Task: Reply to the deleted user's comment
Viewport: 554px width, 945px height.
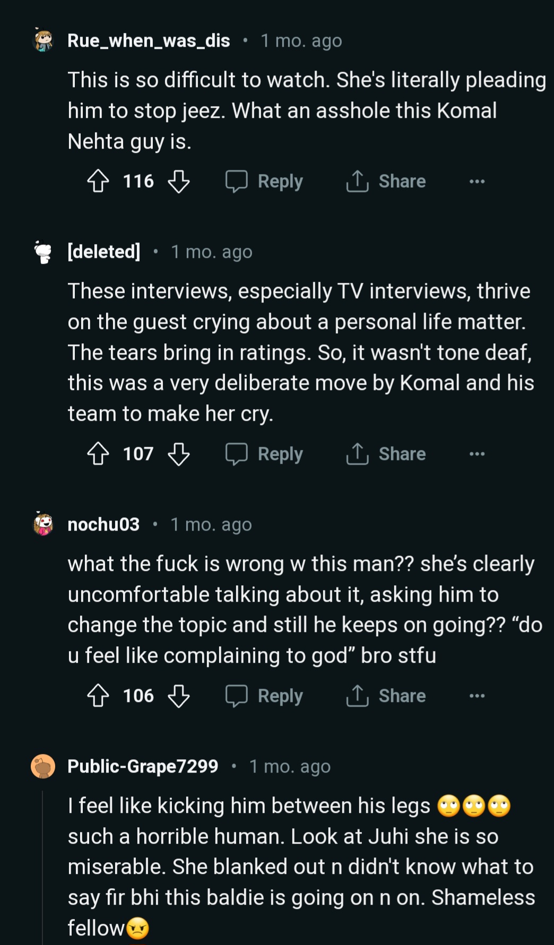Action: 264,454
